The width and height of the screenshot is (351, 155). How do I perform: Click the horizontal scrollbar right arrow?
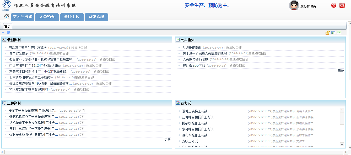pos(346,152)
